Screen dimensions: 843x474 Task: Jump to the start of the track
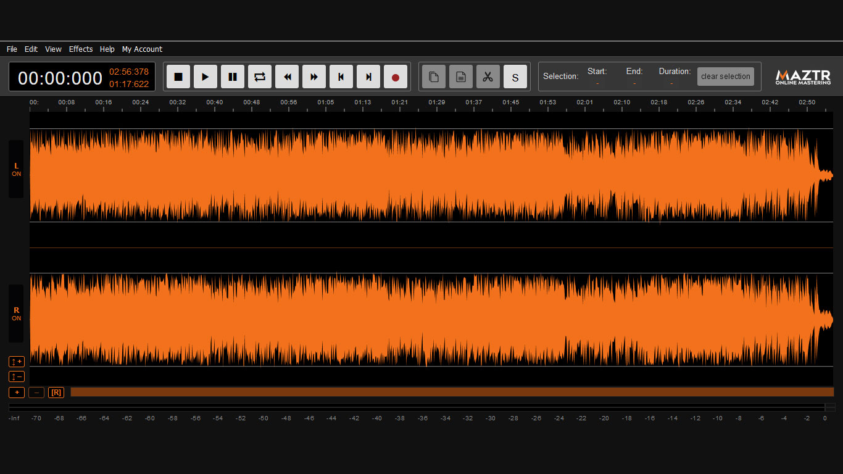341,77
